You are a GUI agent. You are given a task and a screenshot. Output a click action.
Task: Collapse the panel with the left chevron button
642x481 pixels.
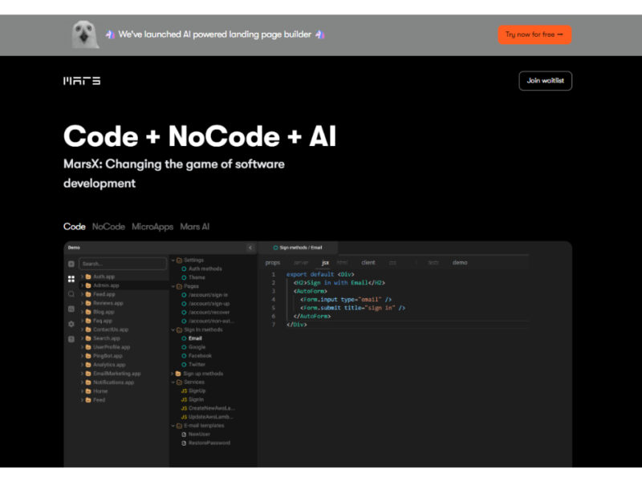click(250, 248)
